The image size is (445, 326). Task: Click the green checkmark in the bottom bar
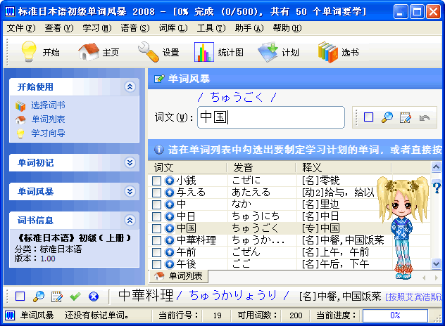(x=75, y=296)
